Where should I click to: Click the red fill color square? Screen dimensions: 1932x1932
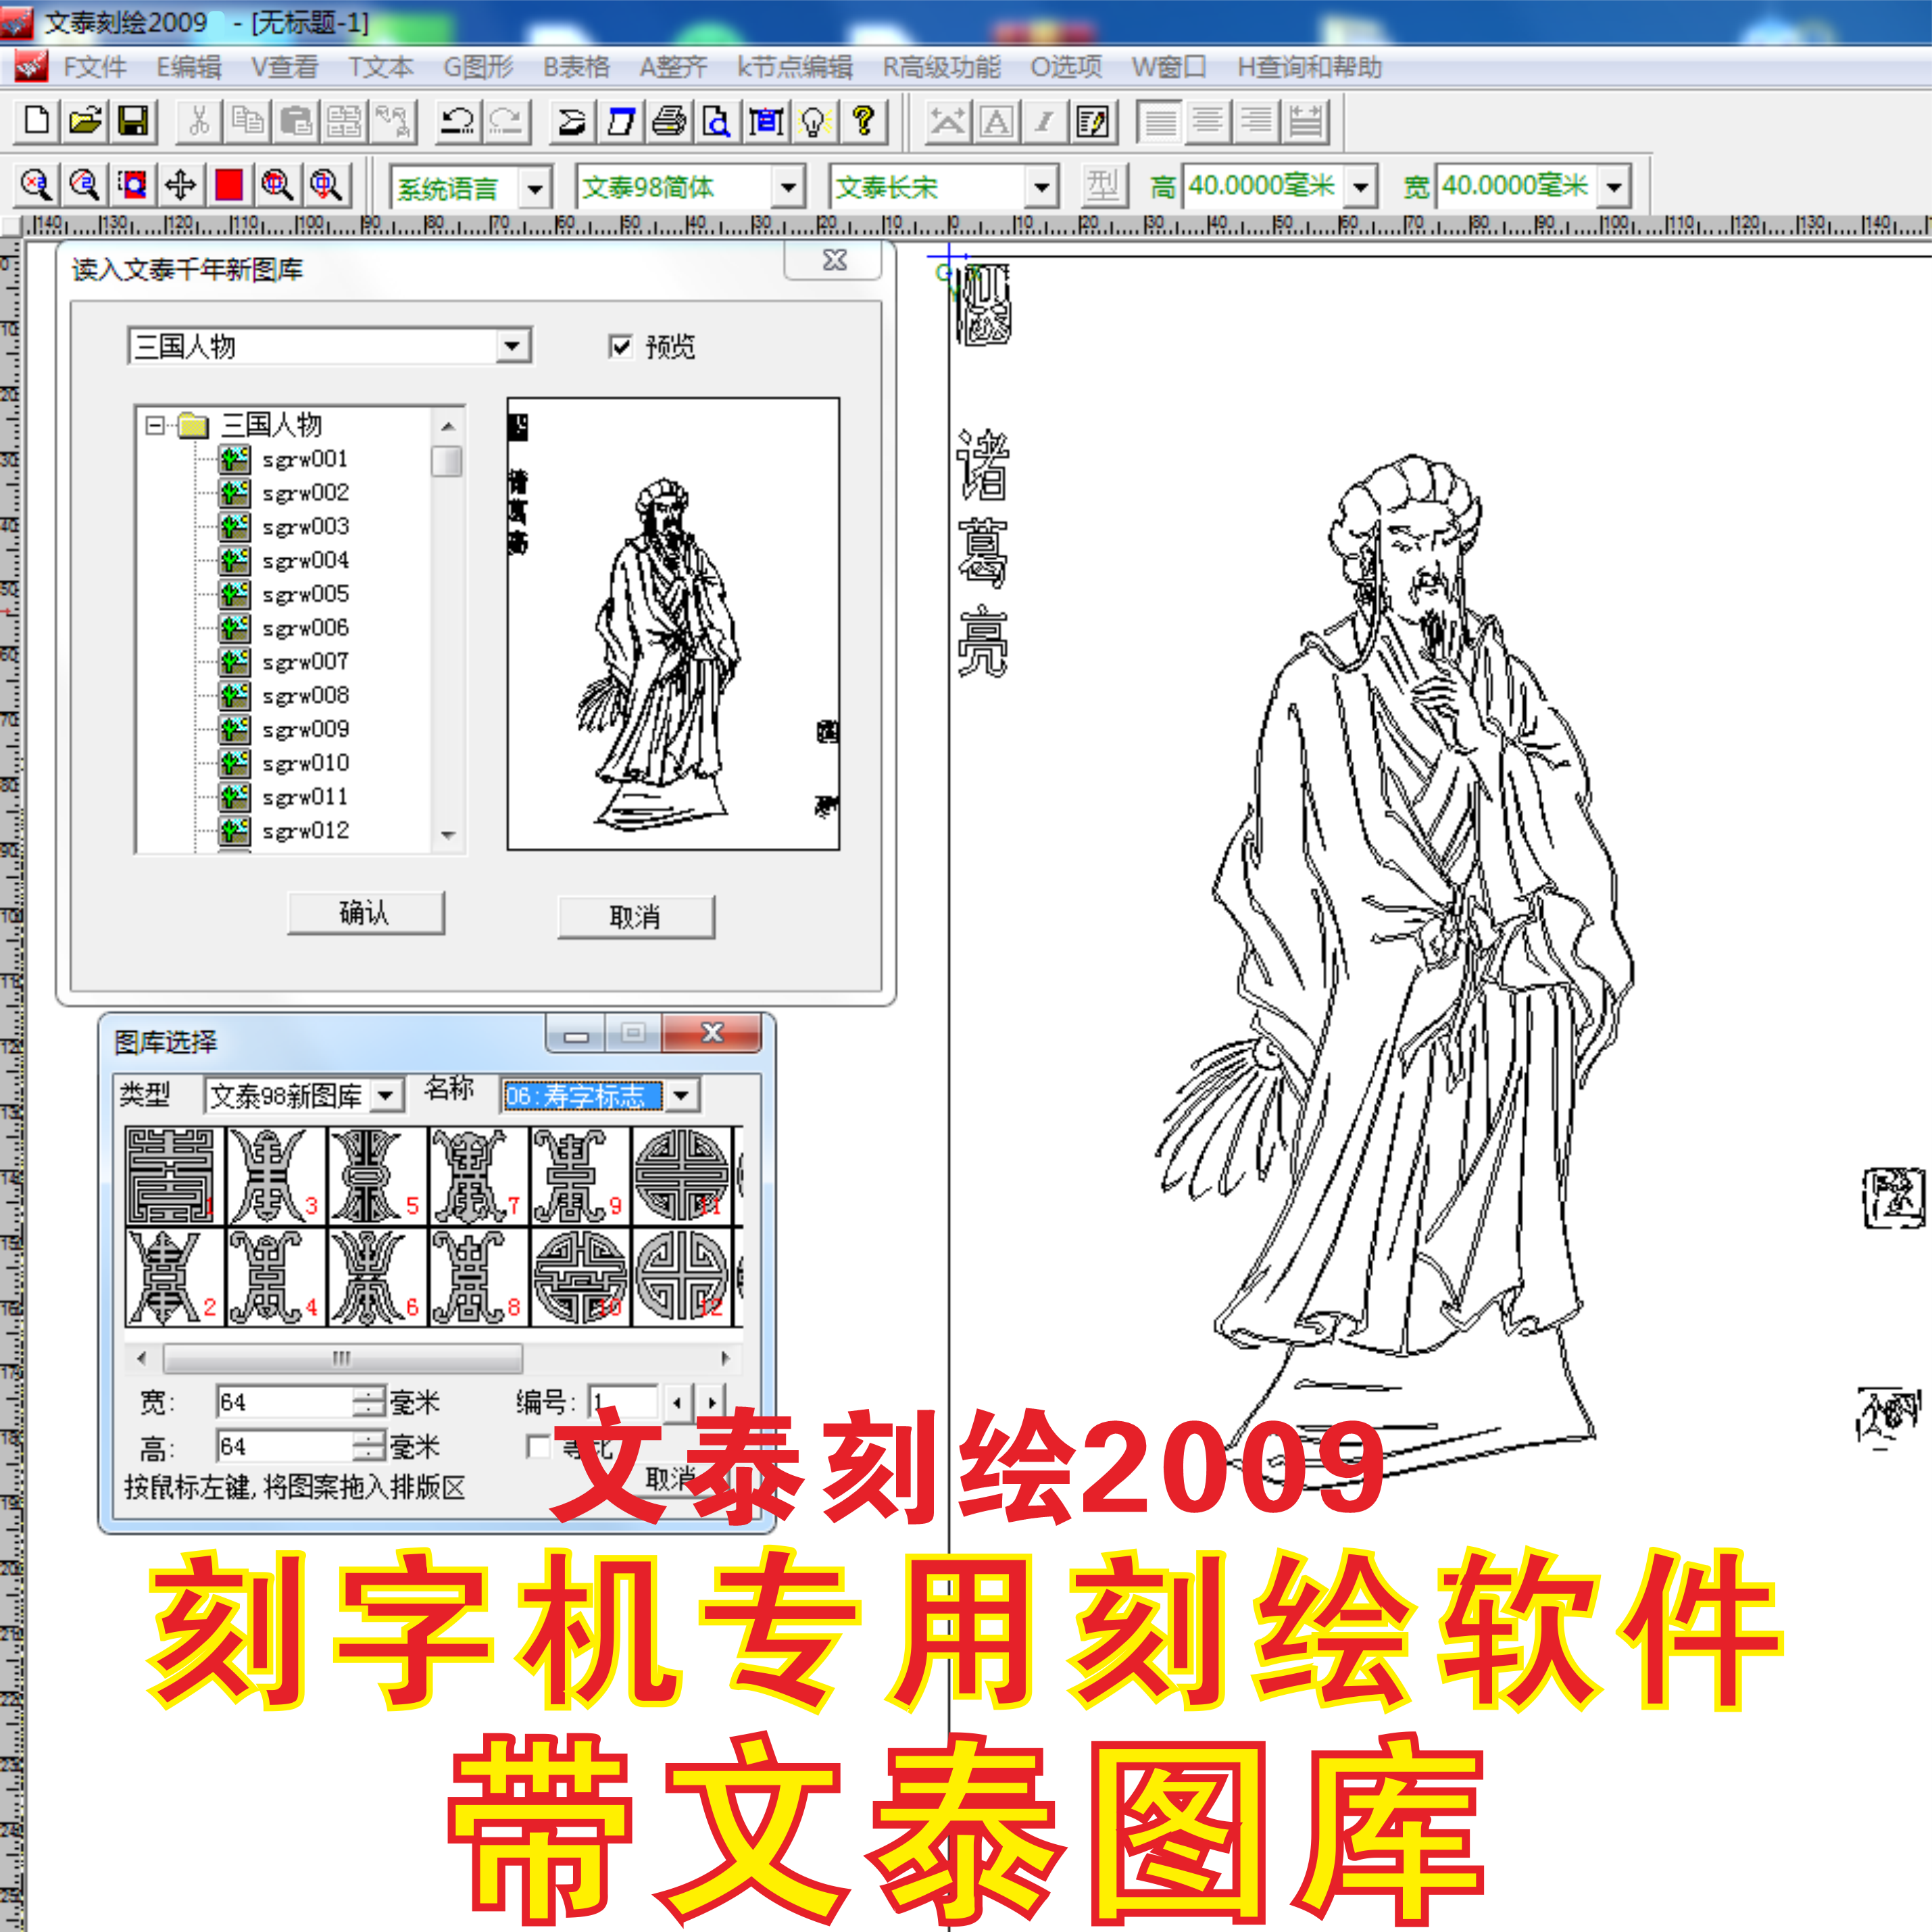[x=229, y=185]
